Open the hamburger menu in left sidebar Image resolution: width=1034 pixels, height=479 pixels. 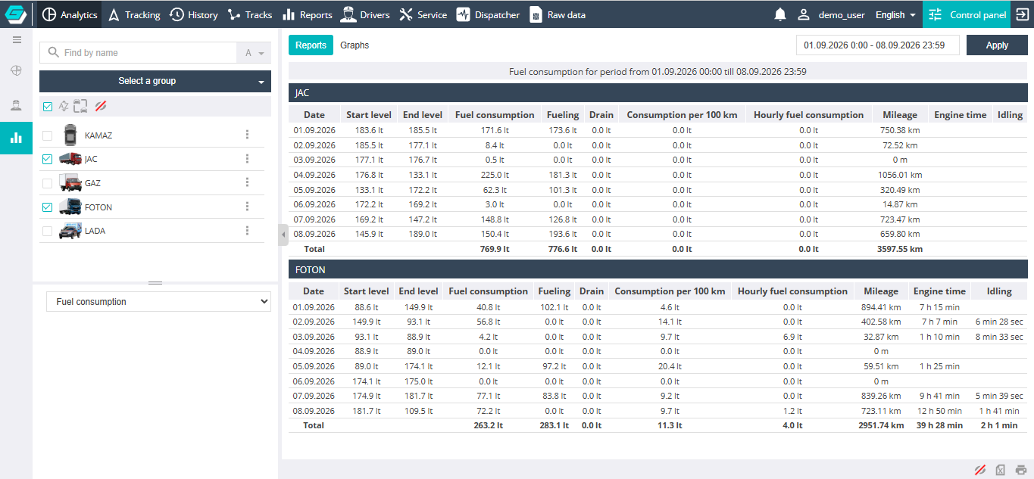pyautogui.click(x=17, y=40)
